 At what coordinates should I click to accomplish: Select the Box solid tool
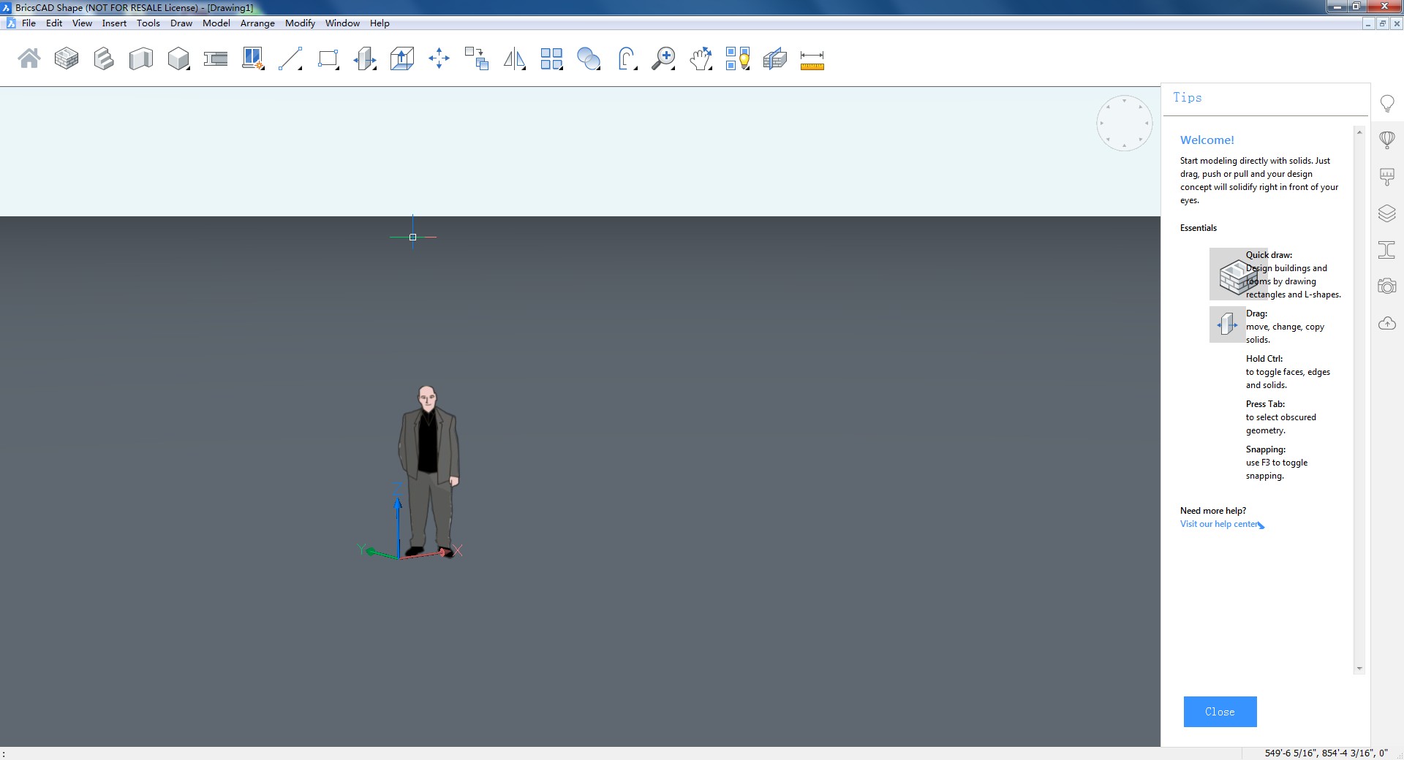[178, 58]
